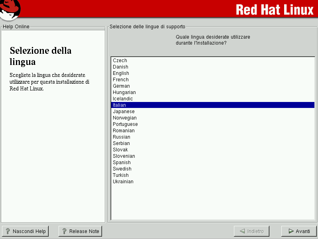Select the highlighted Italian entry
This screenshot has height=239, width=318.
[119, 105]
